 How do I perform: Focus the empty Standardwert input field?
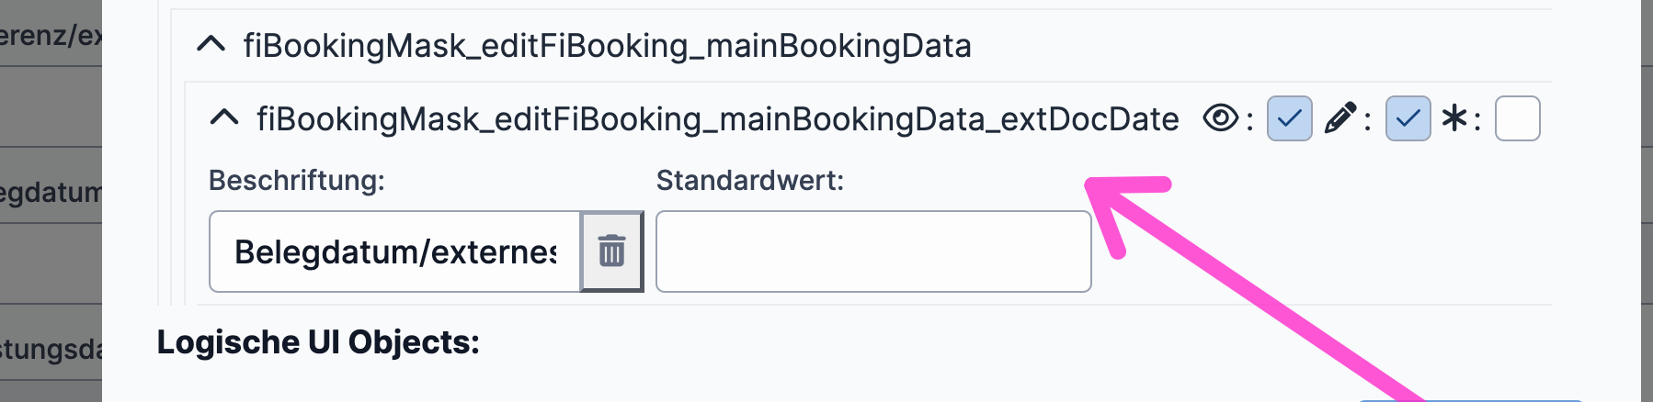pos(872,251)
